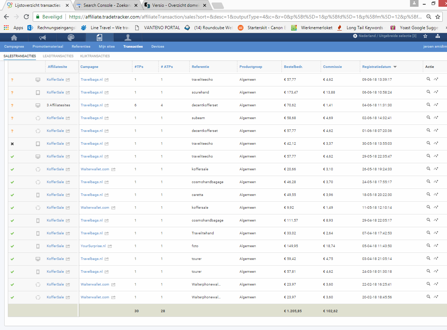Open the VANTENO PORTAL bookmark
Viewport: 447px width, 330px height.
pos(158,28)
